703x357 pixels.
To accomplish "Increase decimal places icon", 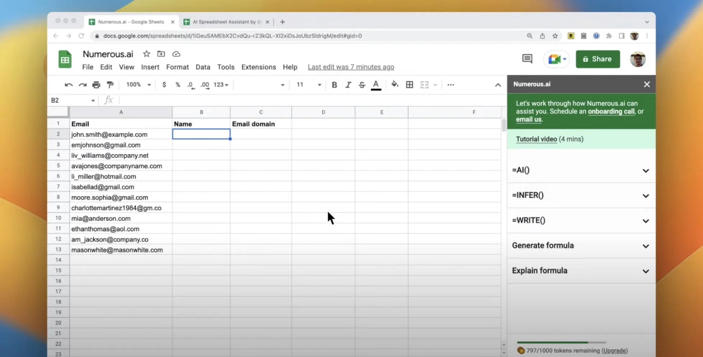I will (205, 85).
